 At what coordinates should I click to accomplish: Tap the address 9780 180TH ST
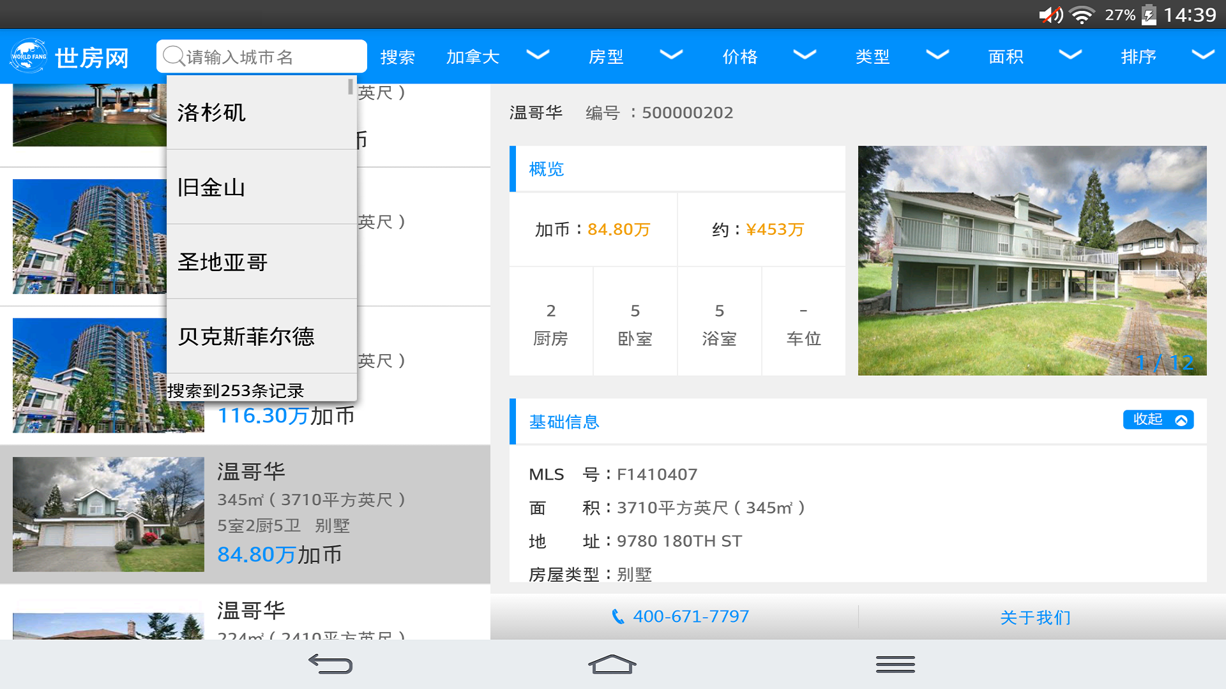click(679, 541)
